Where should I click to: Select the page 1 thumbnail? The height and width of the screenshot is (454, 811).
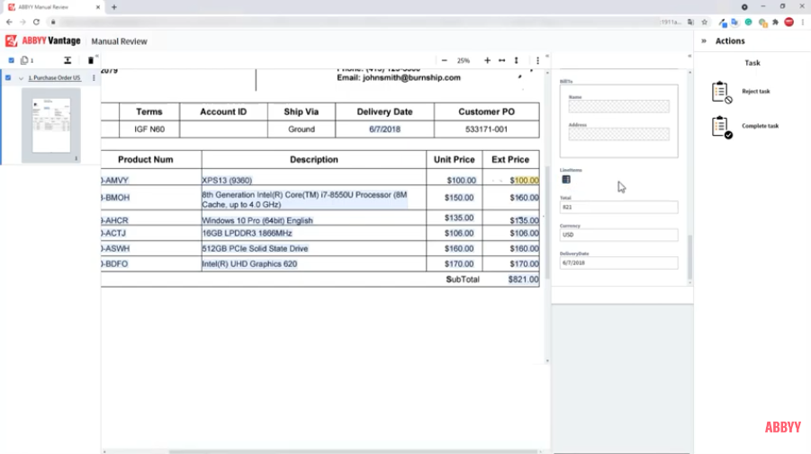coord(51,126)
